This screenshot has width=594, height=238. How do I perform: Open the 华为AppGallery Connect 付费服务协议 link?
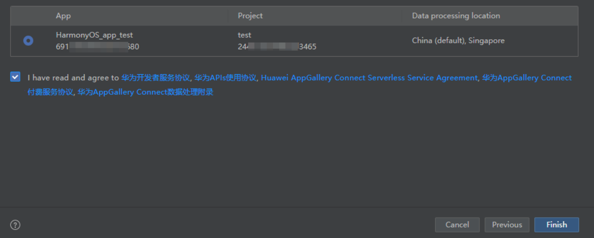pos(299,85)
